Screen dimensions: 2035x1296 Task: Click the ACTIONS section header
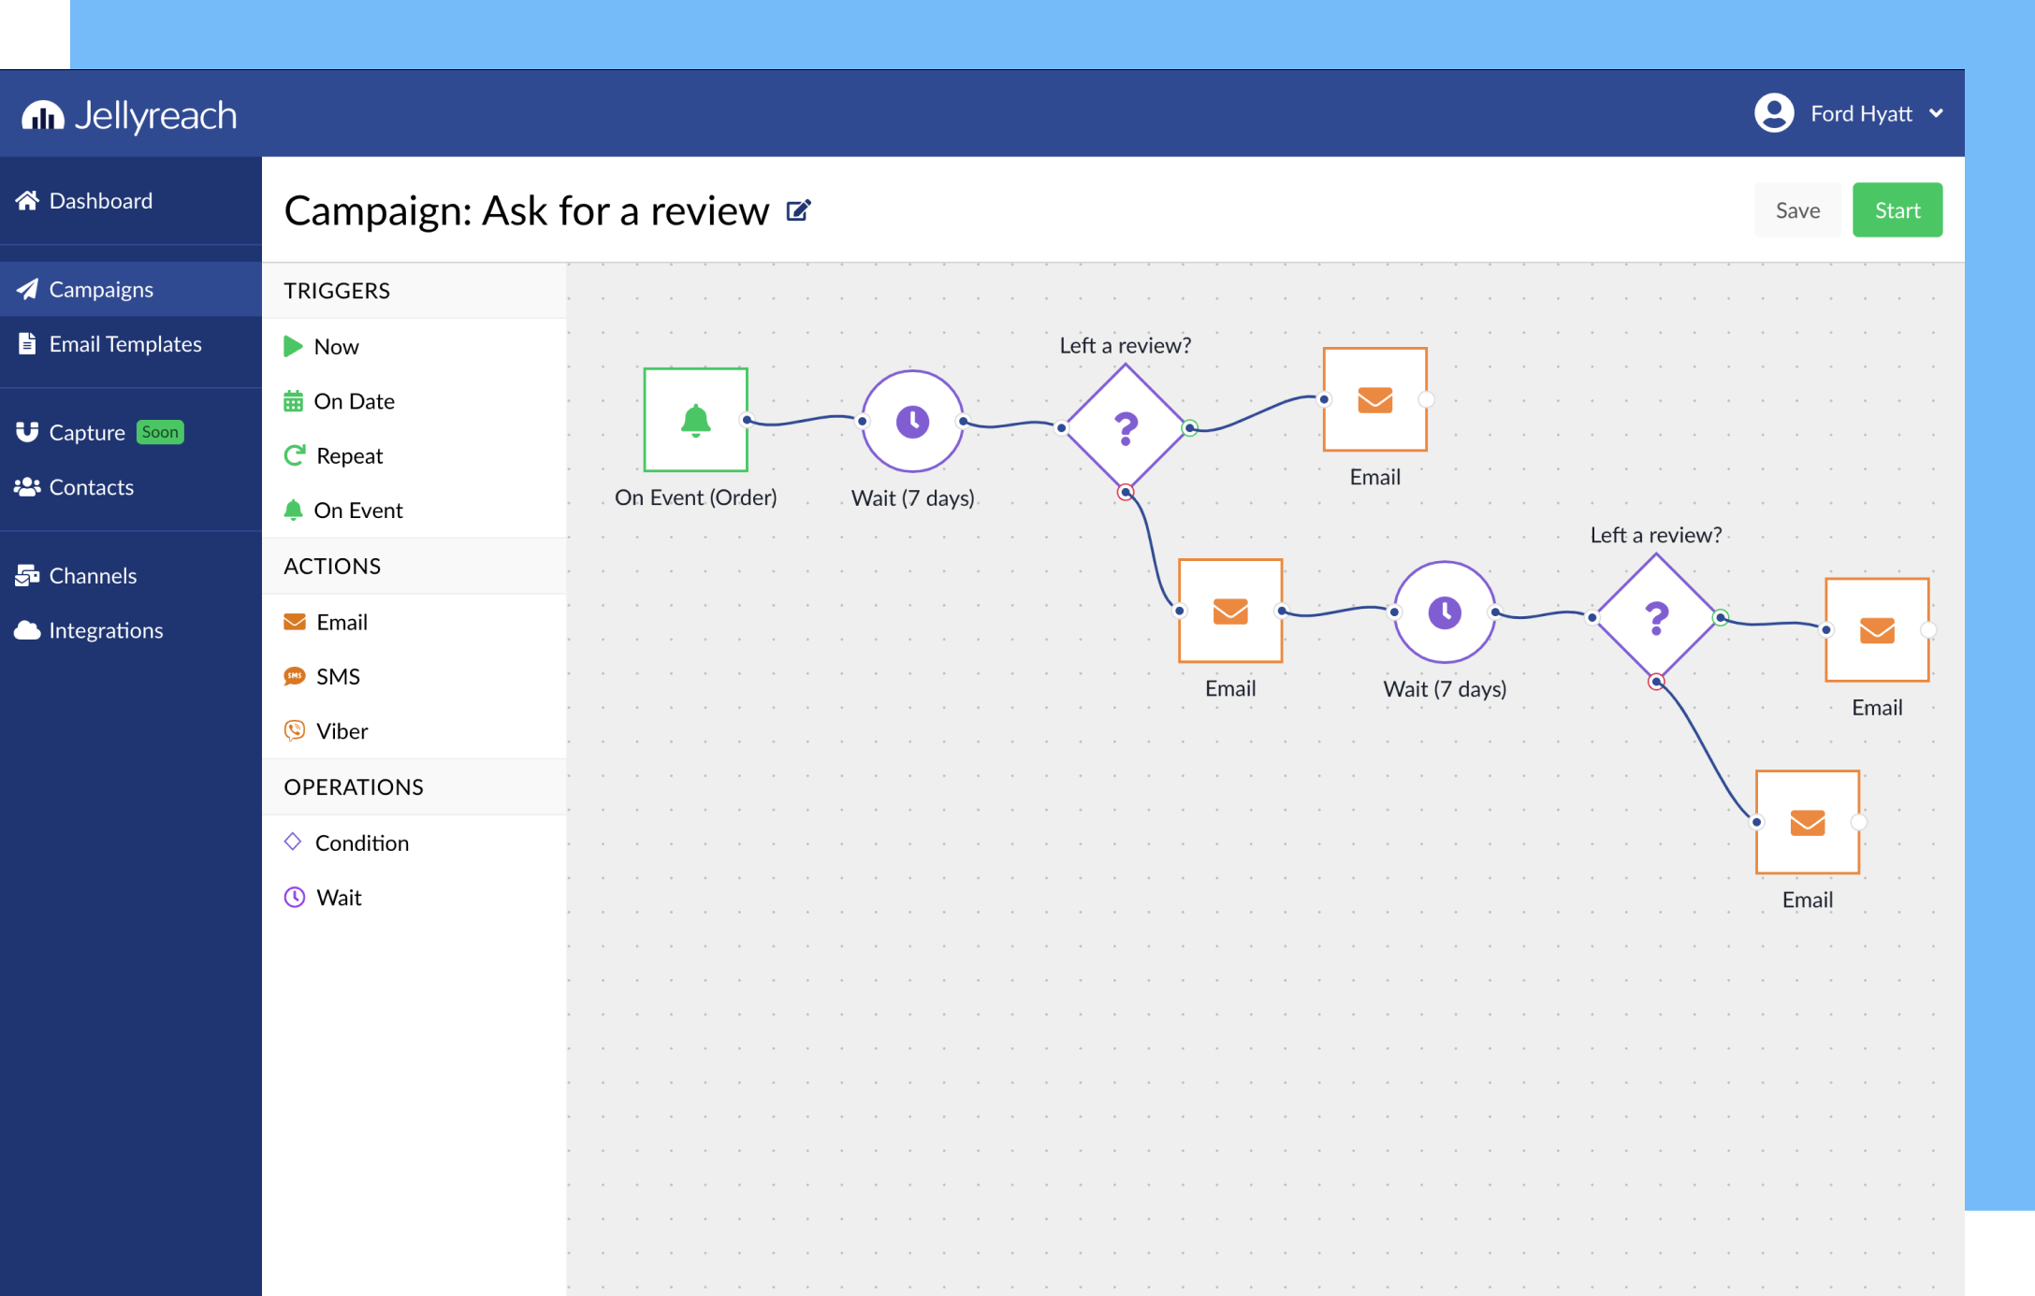click(414, 566)
